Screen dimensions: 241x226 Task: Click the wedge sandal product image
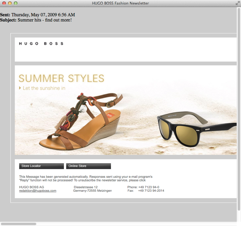pyautogui.click(x=81, y=121)
